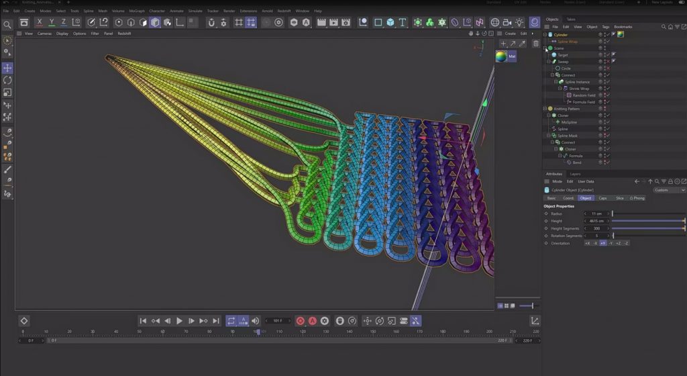This screenshot has height=376, width=687.
Task: Click the Height Segments slider
Action: pos(649,228)
